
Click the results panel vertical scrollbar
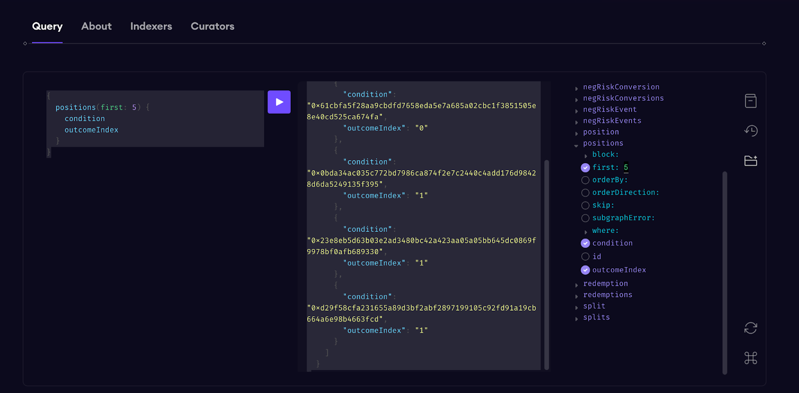(546, 264)
